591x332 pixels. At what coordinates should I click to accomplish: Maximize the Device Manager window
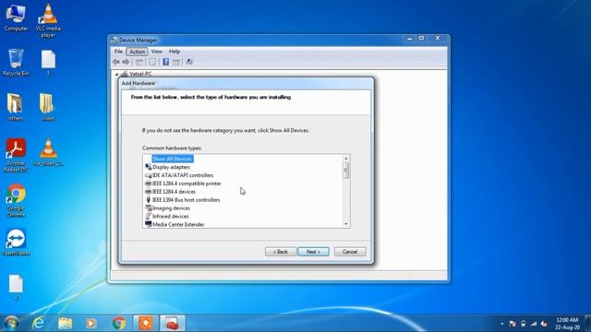tap(421, 39)
